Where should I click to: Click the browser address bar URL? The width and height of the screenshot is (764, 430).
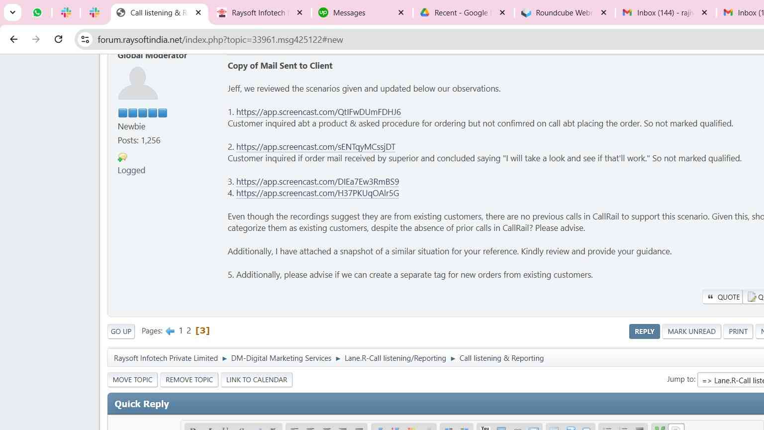click(x=220, y=40)
